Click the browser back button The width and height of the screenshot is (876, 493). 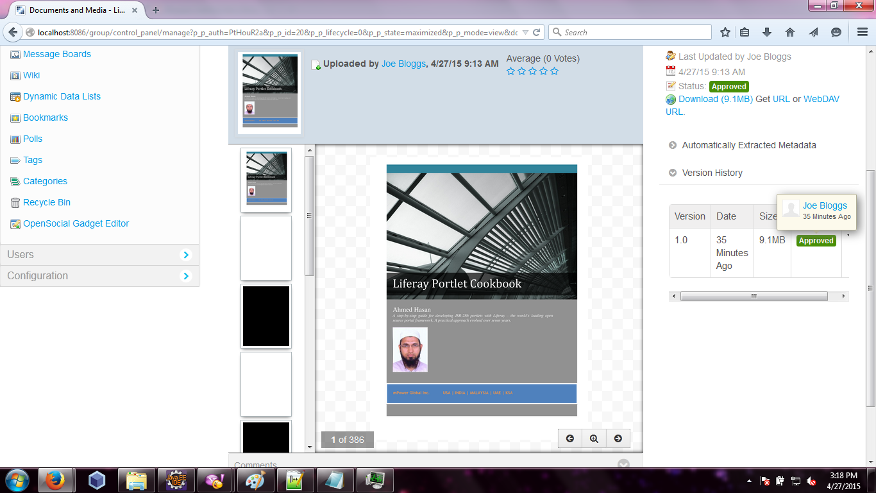13,32
